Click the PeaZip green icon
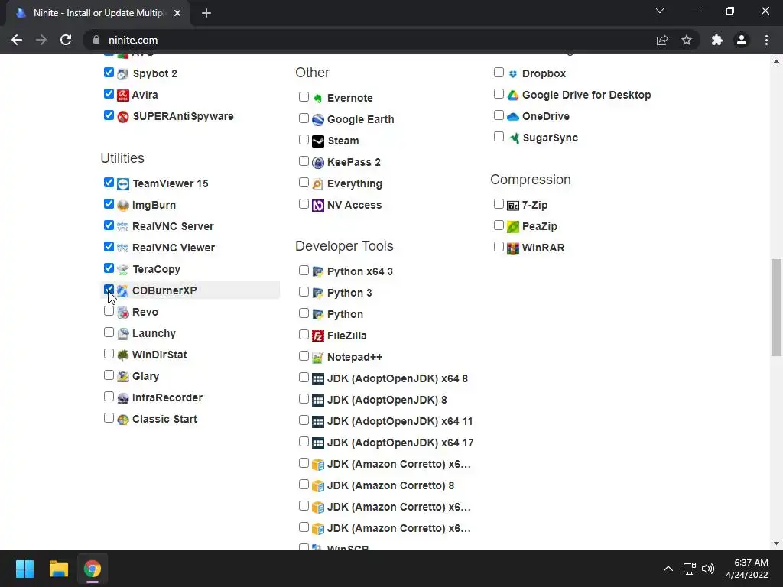Screen dimensions: 783x587 click(x=513, y=227)
